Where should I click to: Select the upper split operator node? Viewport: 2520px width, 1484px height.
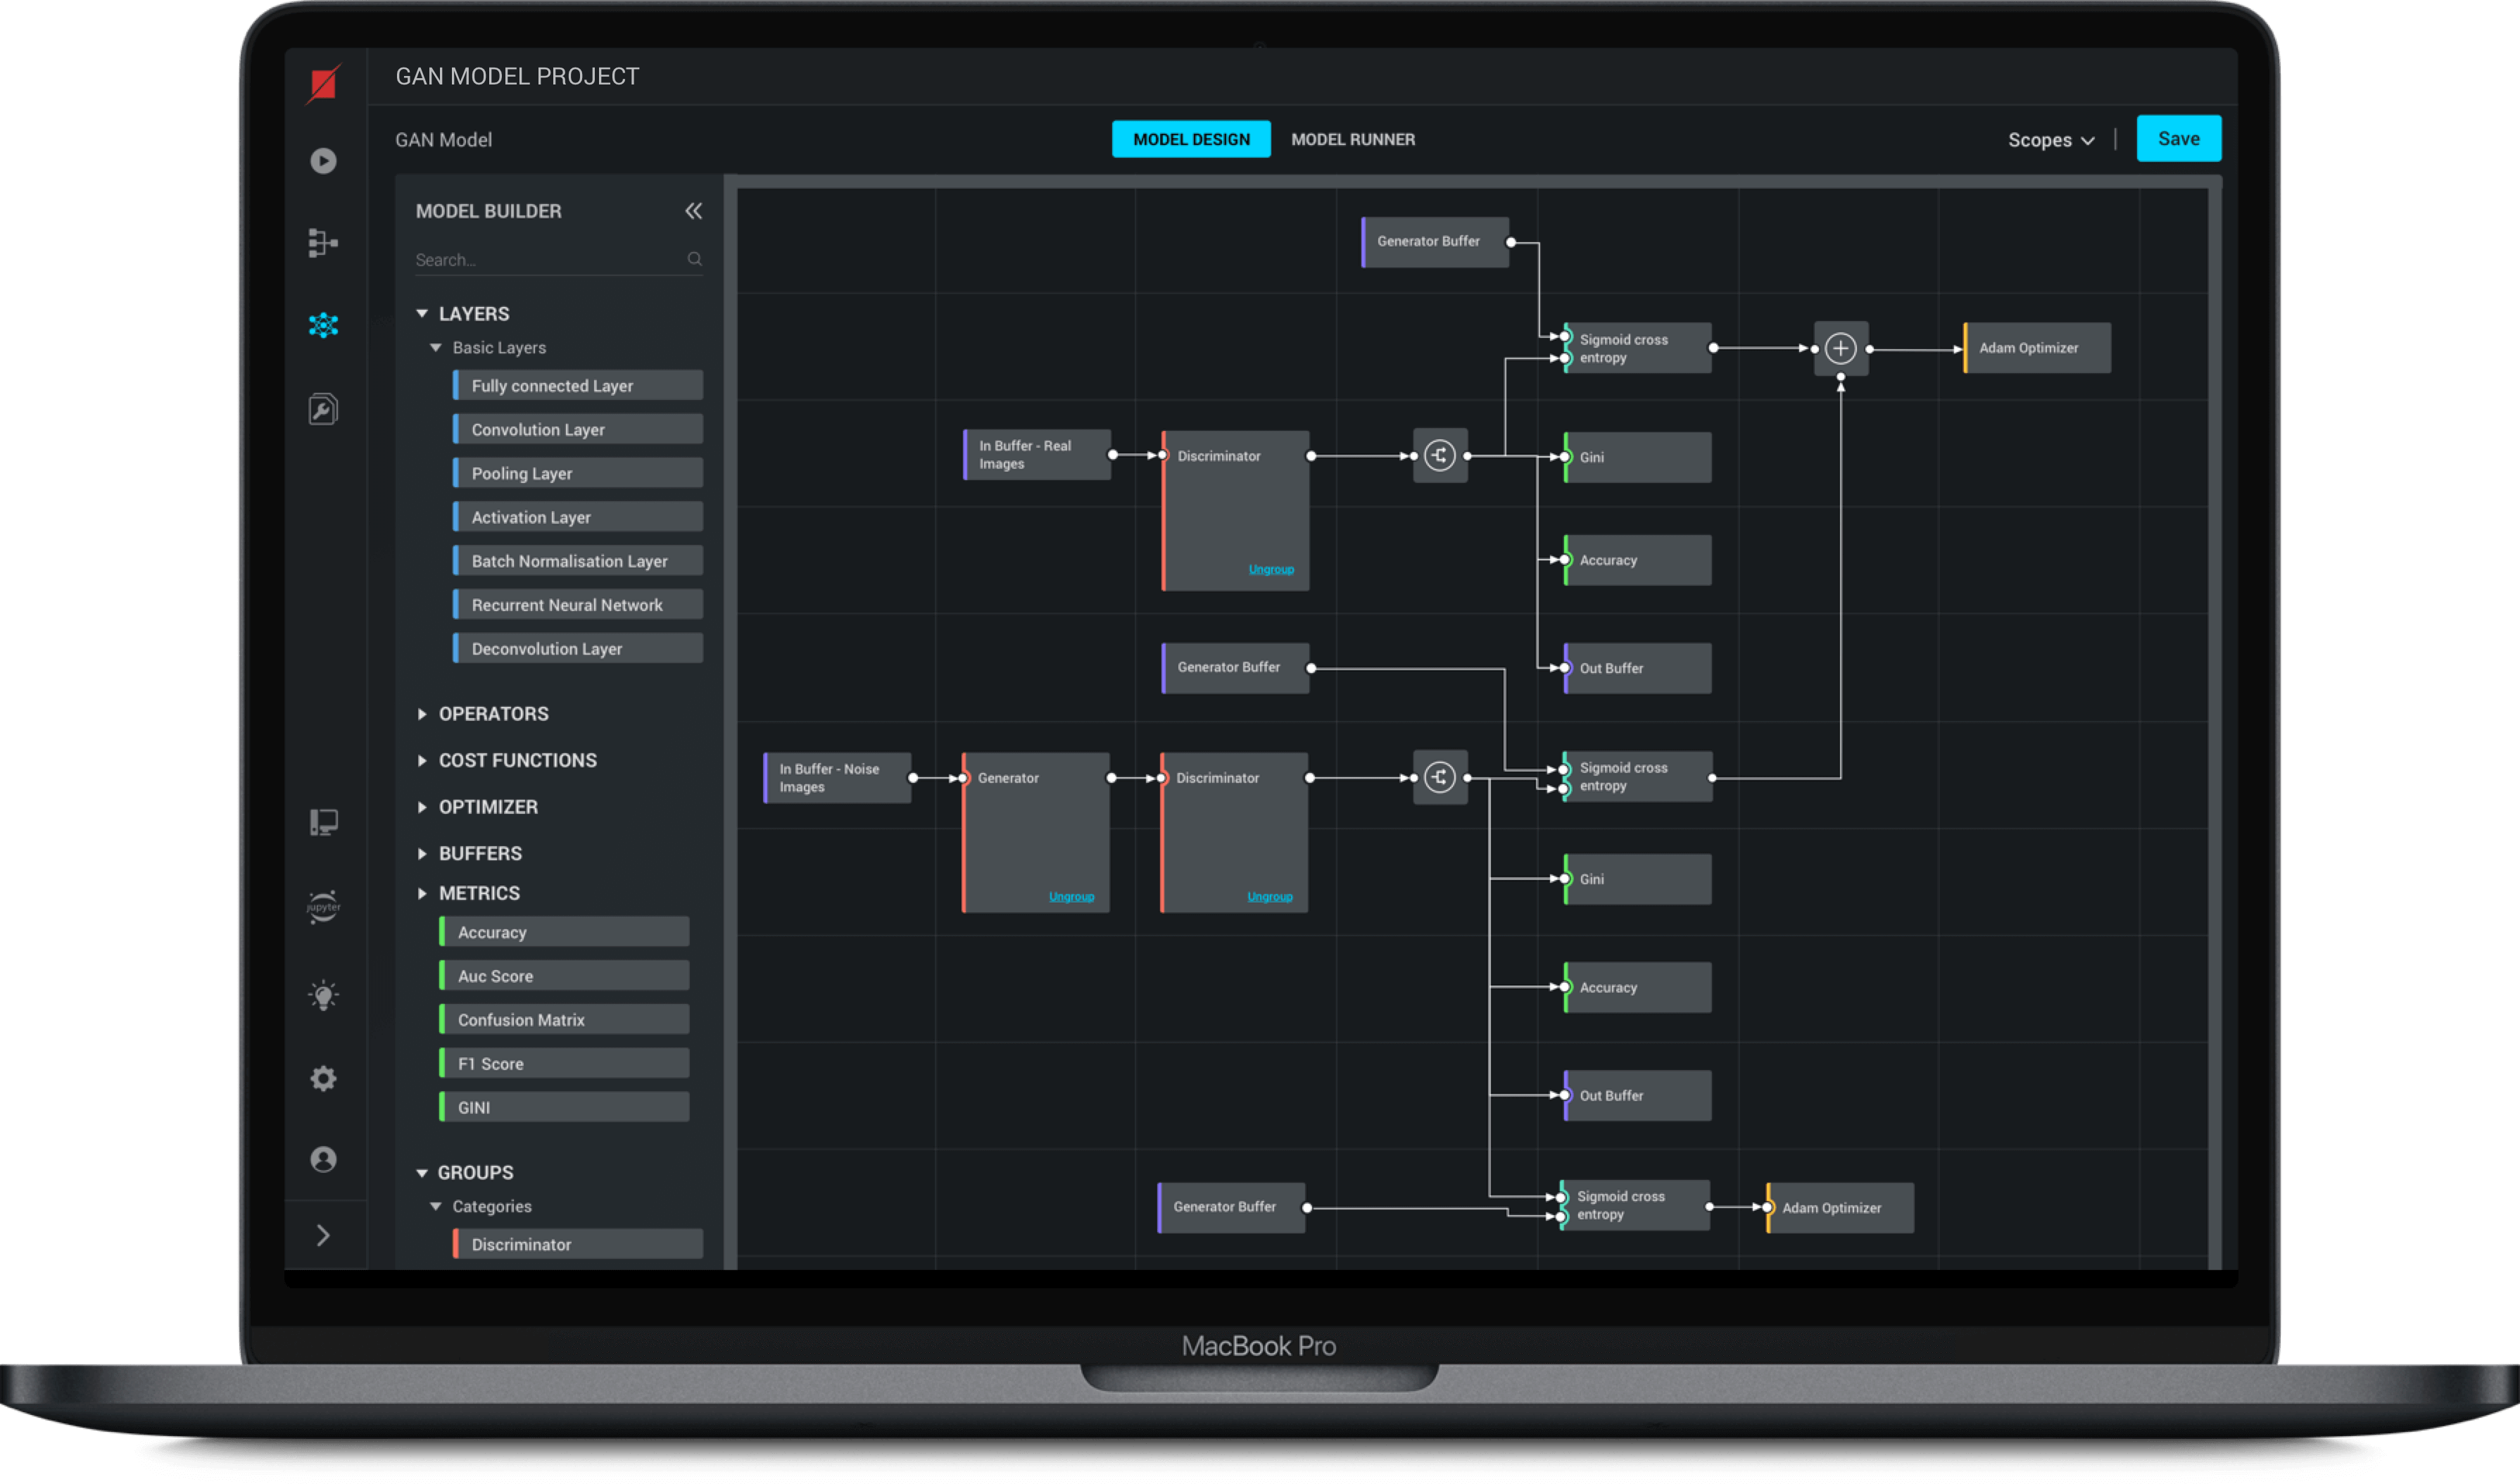1440,456
